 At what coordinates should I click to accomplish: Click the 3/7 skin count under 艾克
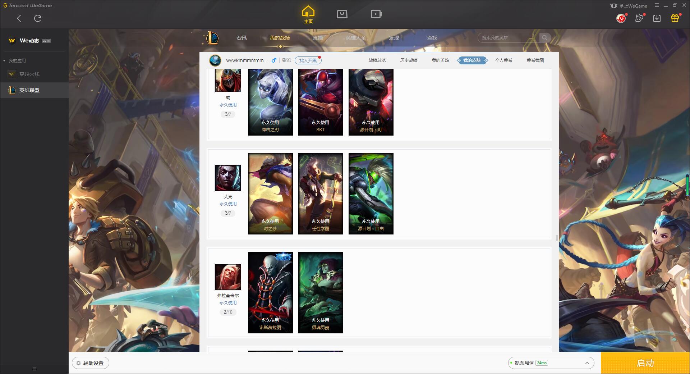tap(228, 213)
